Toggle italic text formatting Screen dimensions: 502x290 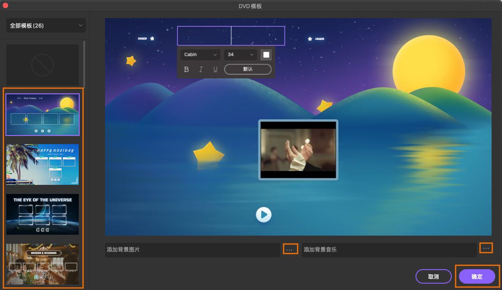[x=201, y=69]
